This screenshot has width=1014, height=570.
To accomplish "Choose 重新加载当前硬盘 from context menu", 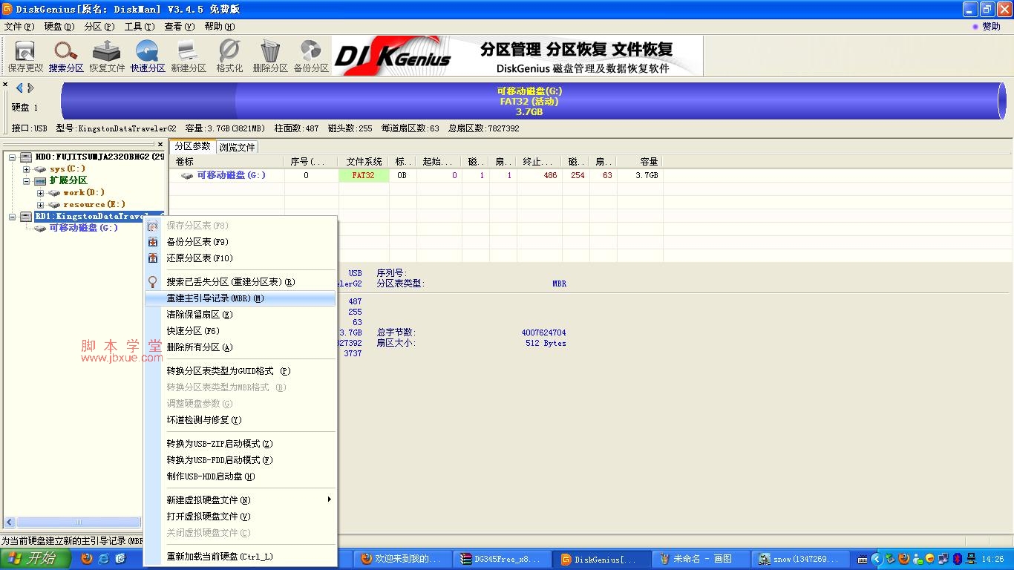I will click(x=241, y=557).
